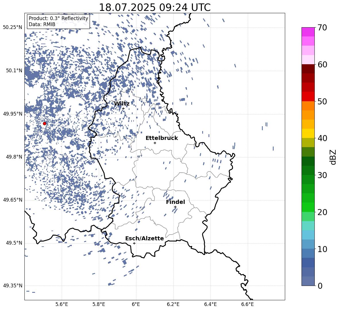Click the Findel label
Viewport: 340px width, 310px height.
point(175,202)
